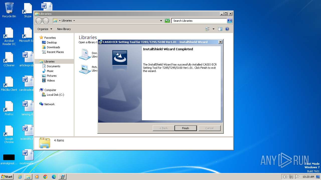This screenshot has height=180, width=321.
Task: Open Windows Media Player from the taskbar
Action: coord(37,177)
